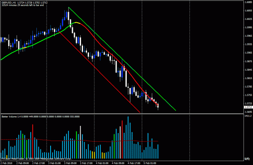Image resolution: width=253 pixels, height=165 pixels.
Task: Click the highlighted current price tag 1.5712
Action: tap(248, 107)
